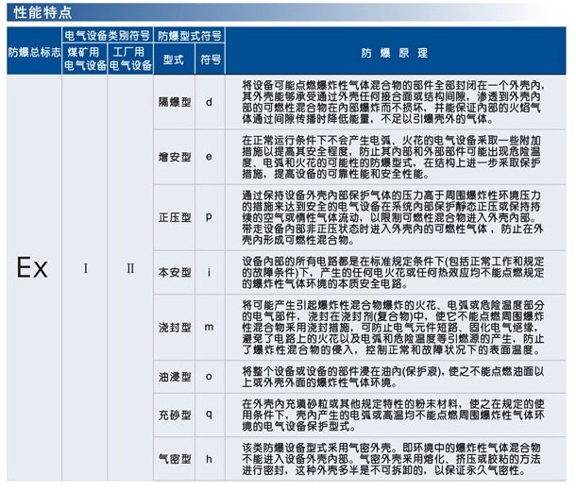Image resolution: width=576 pixels, height=492 pixels.
Task: Select the symbol m cell
Action: tap(208, 326)
